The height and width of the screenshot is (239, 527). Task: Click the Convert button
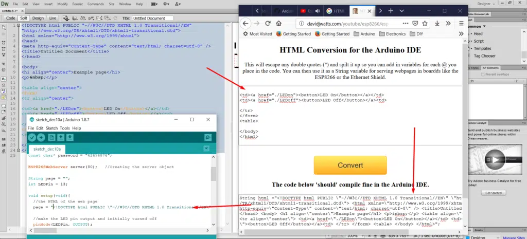[350, 165]
